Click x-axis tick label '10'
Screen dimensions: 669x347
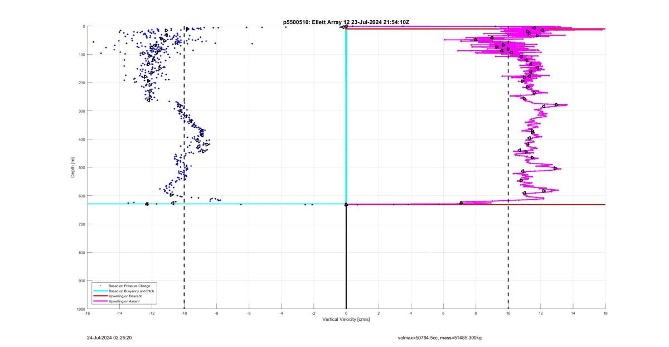pos(508,313)
